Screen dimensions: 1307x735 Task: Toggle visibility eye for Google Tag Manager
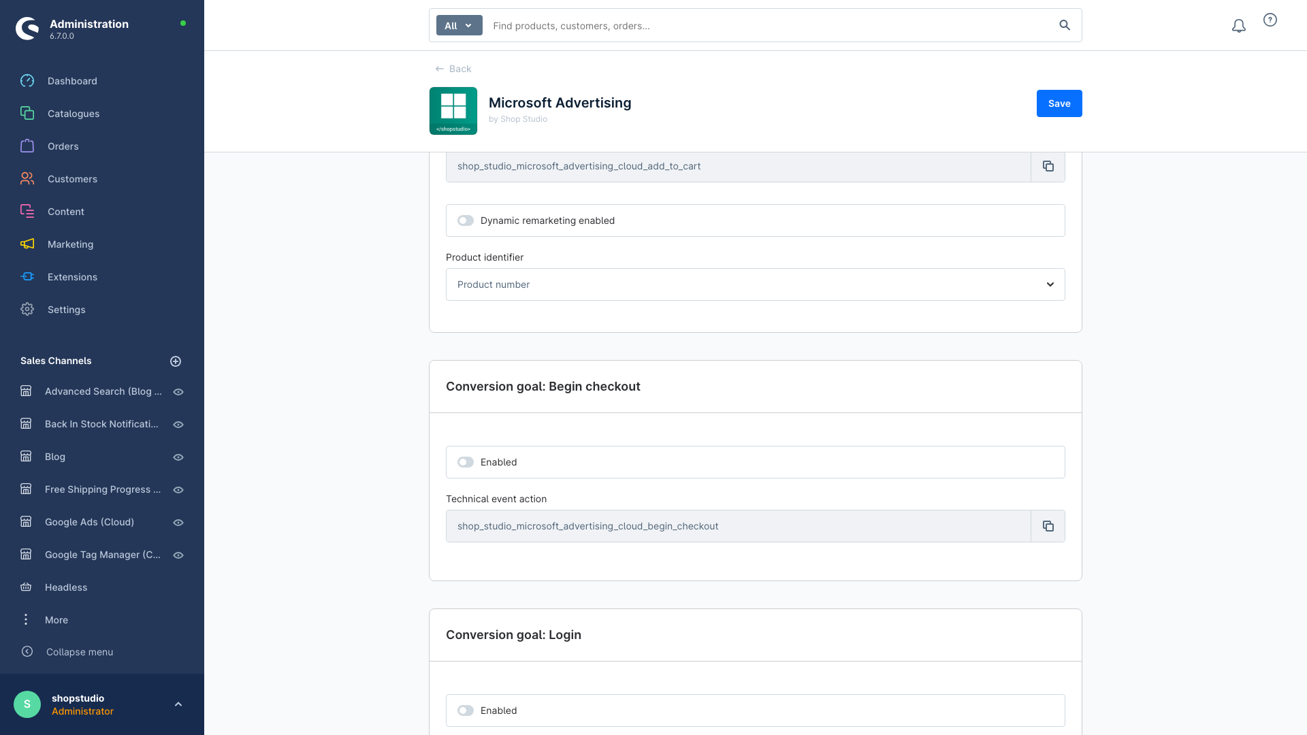tap(178, 555)
